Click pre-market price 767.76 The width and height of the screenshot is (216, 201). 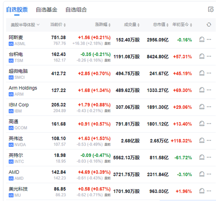60,43
